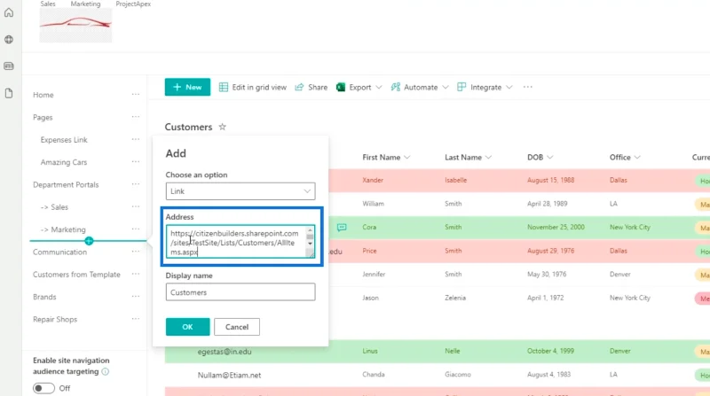Click the red car site logo
This screenshot has height=396, width=710.
(75, 25)
